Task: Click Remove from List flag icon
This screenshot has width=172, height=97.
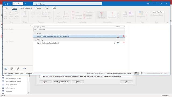Action: pyautogui.click(x=66, y=15)
